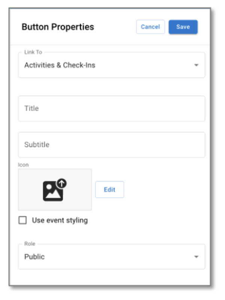Click the "Icon" label above preview
225x300 pixels.
tap(23, 165)
